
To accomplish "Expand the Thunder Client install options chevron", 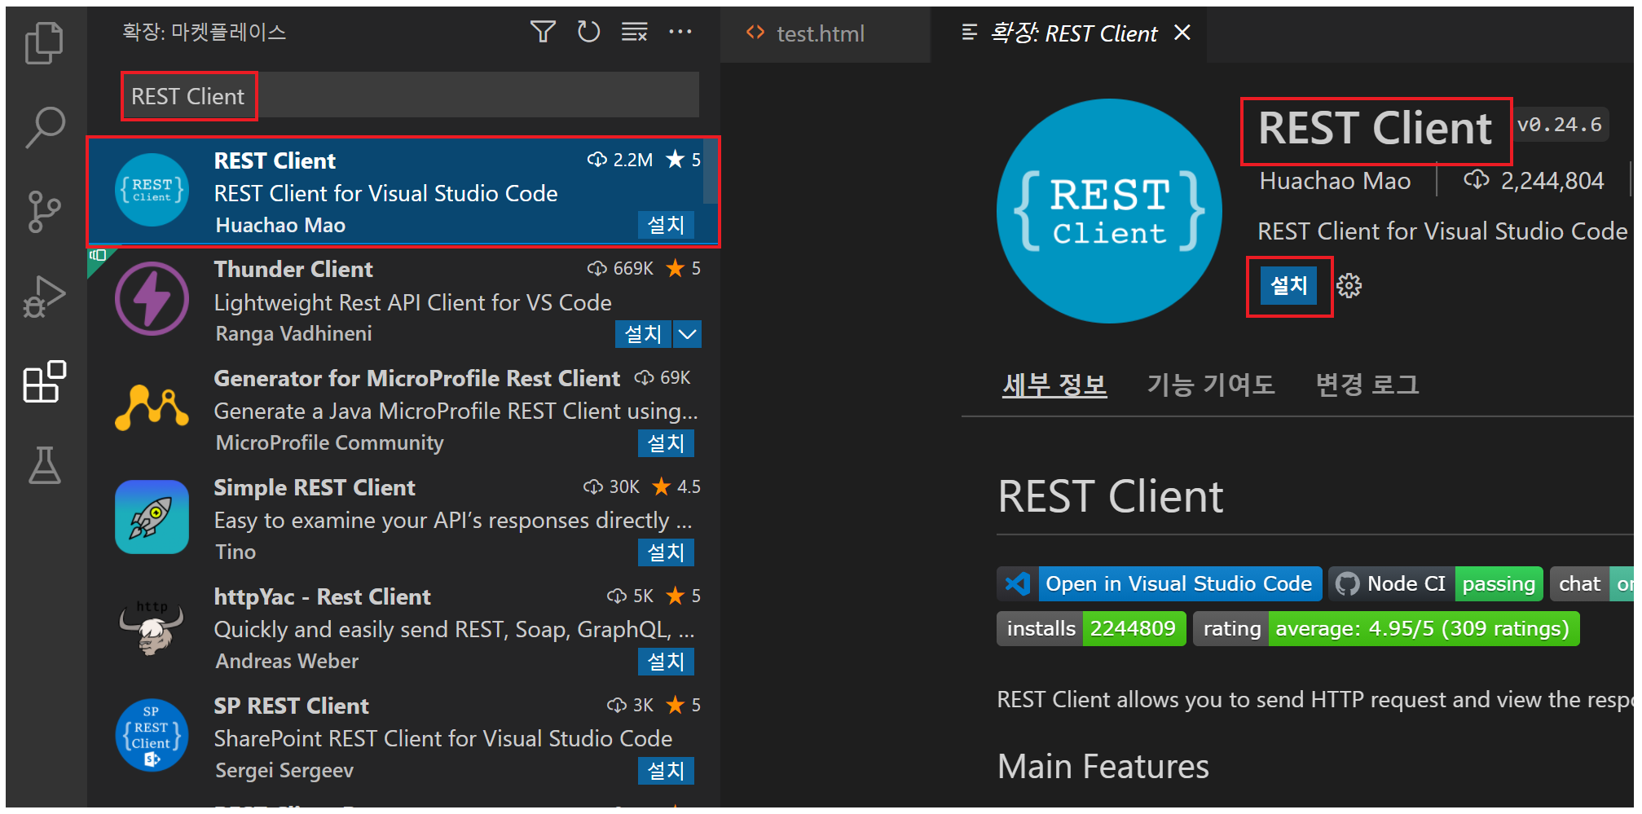I will [x=687, y=334].
